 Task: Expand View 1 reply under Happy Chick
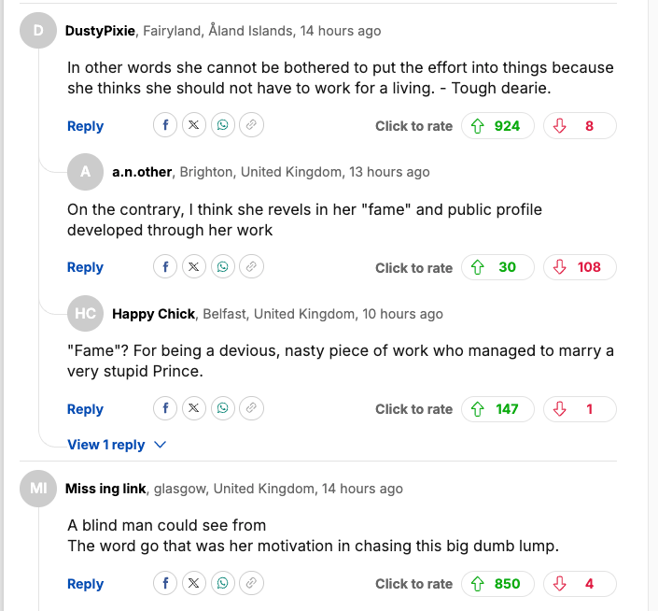[x=117, y=445]
